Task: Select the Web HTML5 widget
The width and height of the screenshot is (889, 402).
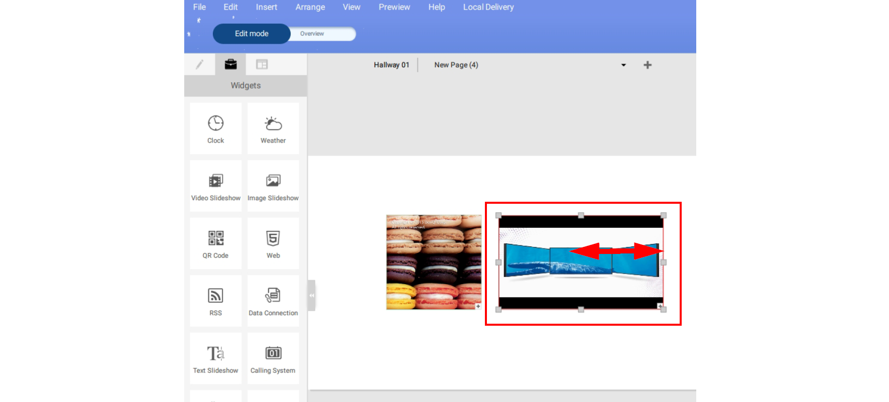Action: [x=273, y=243]
